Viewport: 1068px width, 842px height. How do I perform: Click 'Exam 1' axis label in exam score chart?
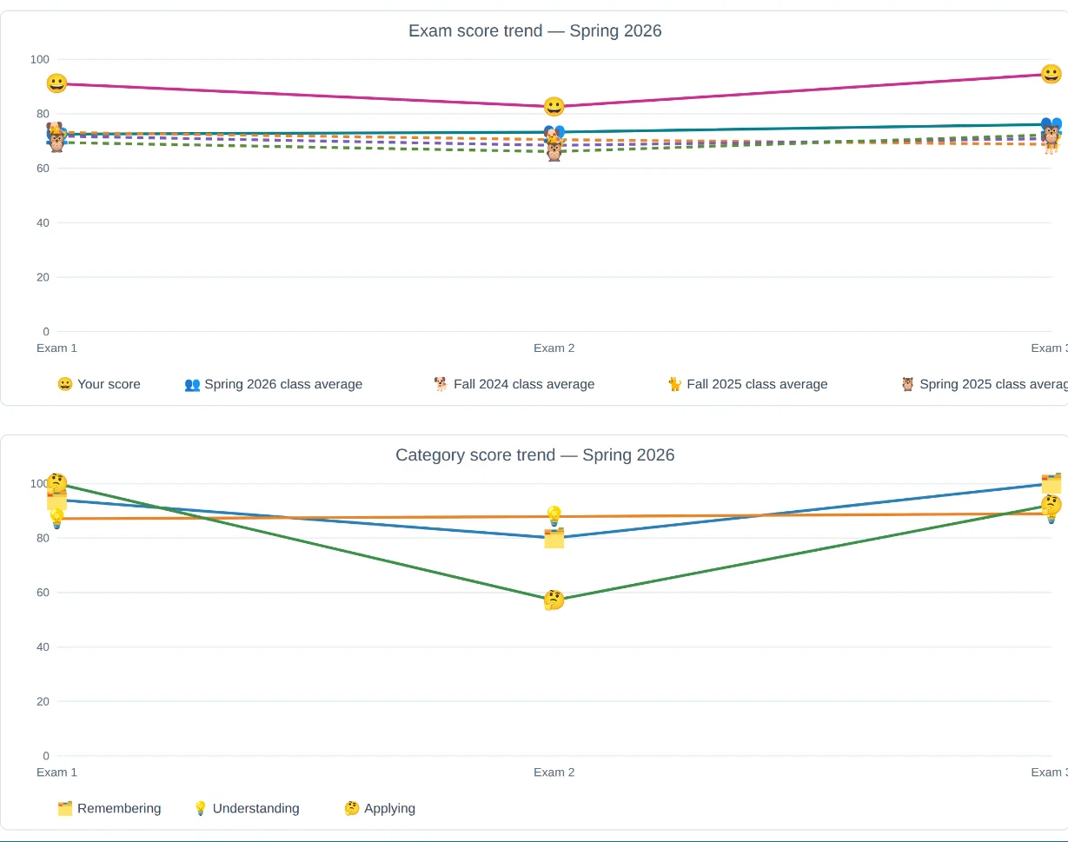56,348
